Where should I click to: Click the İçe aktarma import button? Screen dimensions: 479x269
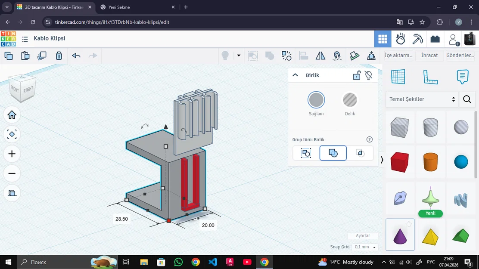pyautogui.click(x=398, y=56)
